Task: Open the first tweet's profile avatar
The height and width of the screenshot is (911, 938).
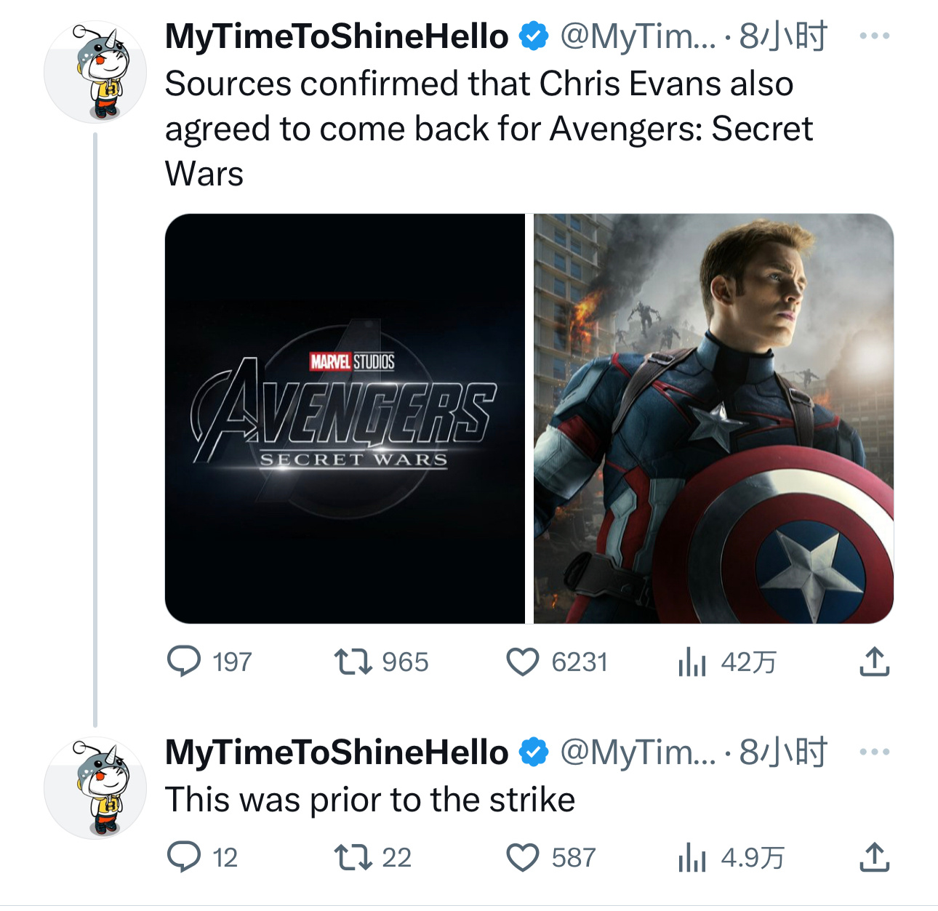Action: 95,72
